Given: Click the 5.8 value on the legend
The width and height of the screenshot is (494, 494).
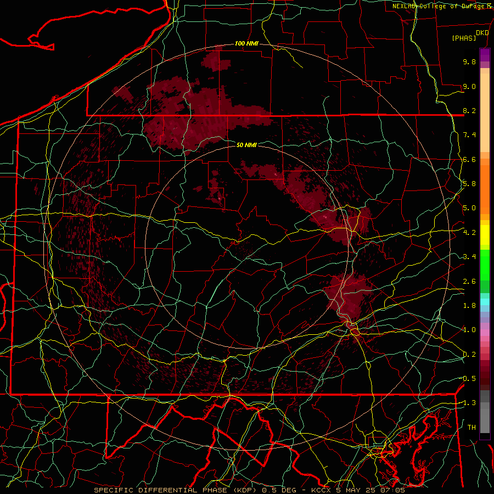Looking at the screenshot, I should click(x=469, y=184).
